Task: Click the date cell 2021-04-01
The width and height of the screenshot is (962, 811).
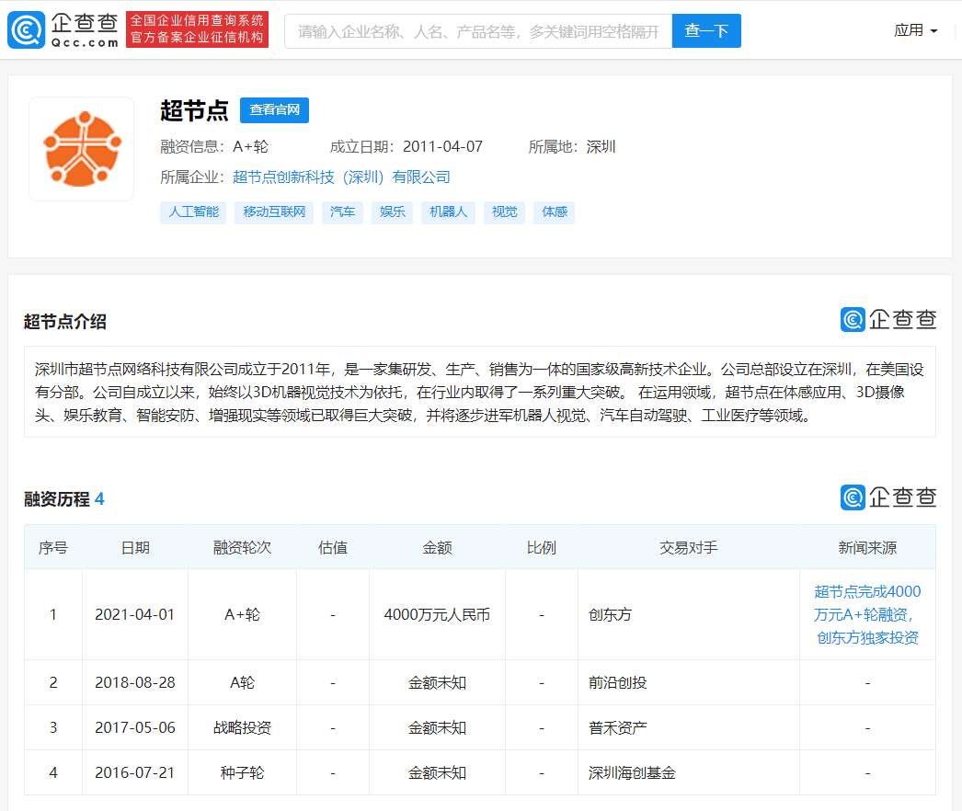Action: [135, 615]
